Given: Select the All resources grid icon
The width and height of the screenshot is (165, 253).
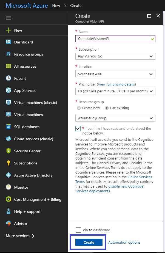Looking at the screenshot, I should click(x=8, y=66).
